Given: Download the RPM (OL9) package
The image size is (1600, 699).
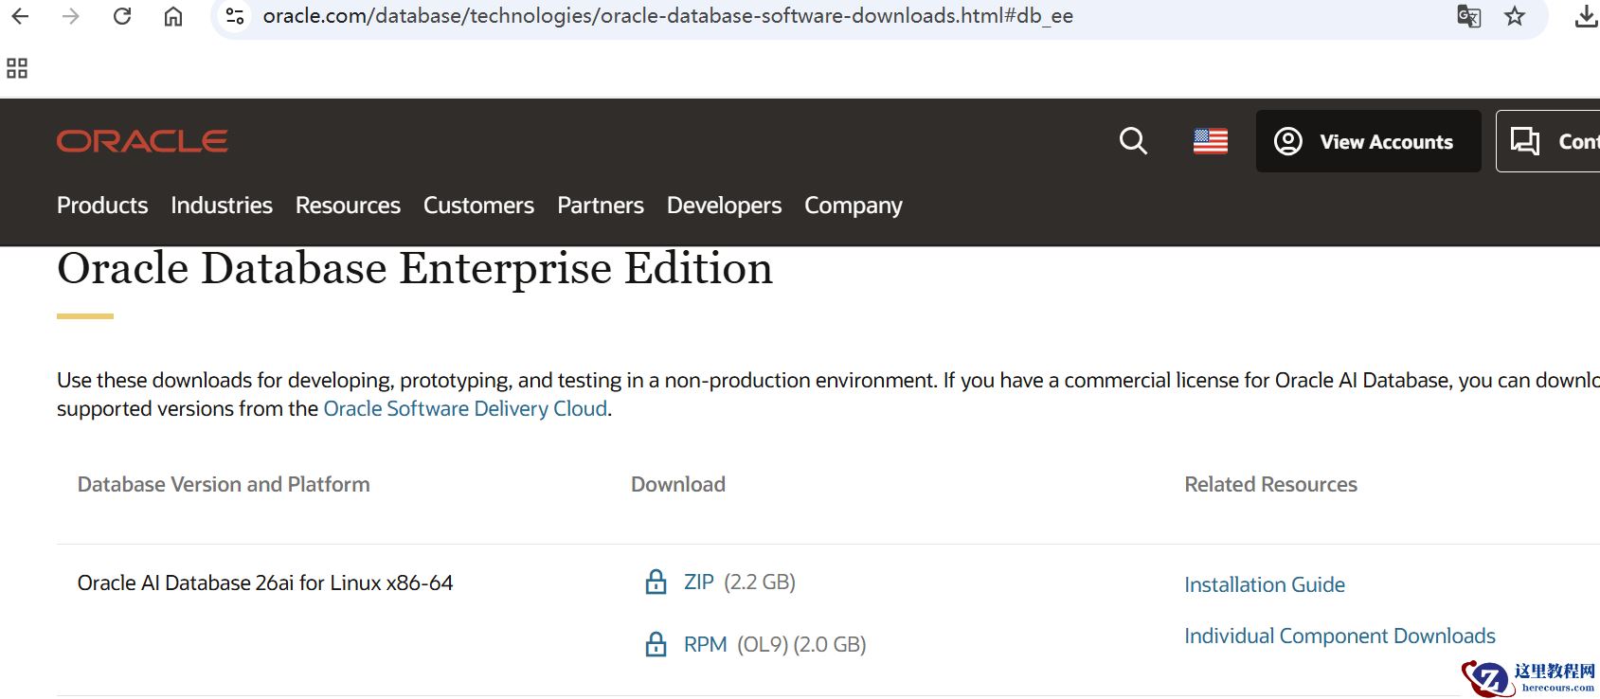Looking at the screenshot, I should (x=706, y=644).
